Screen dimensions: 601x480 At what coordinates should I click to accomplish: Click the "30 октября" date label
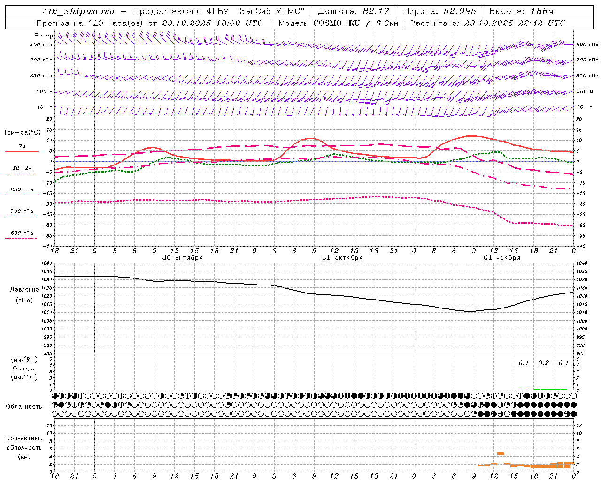pyautogui.click(x=183, y=258)
